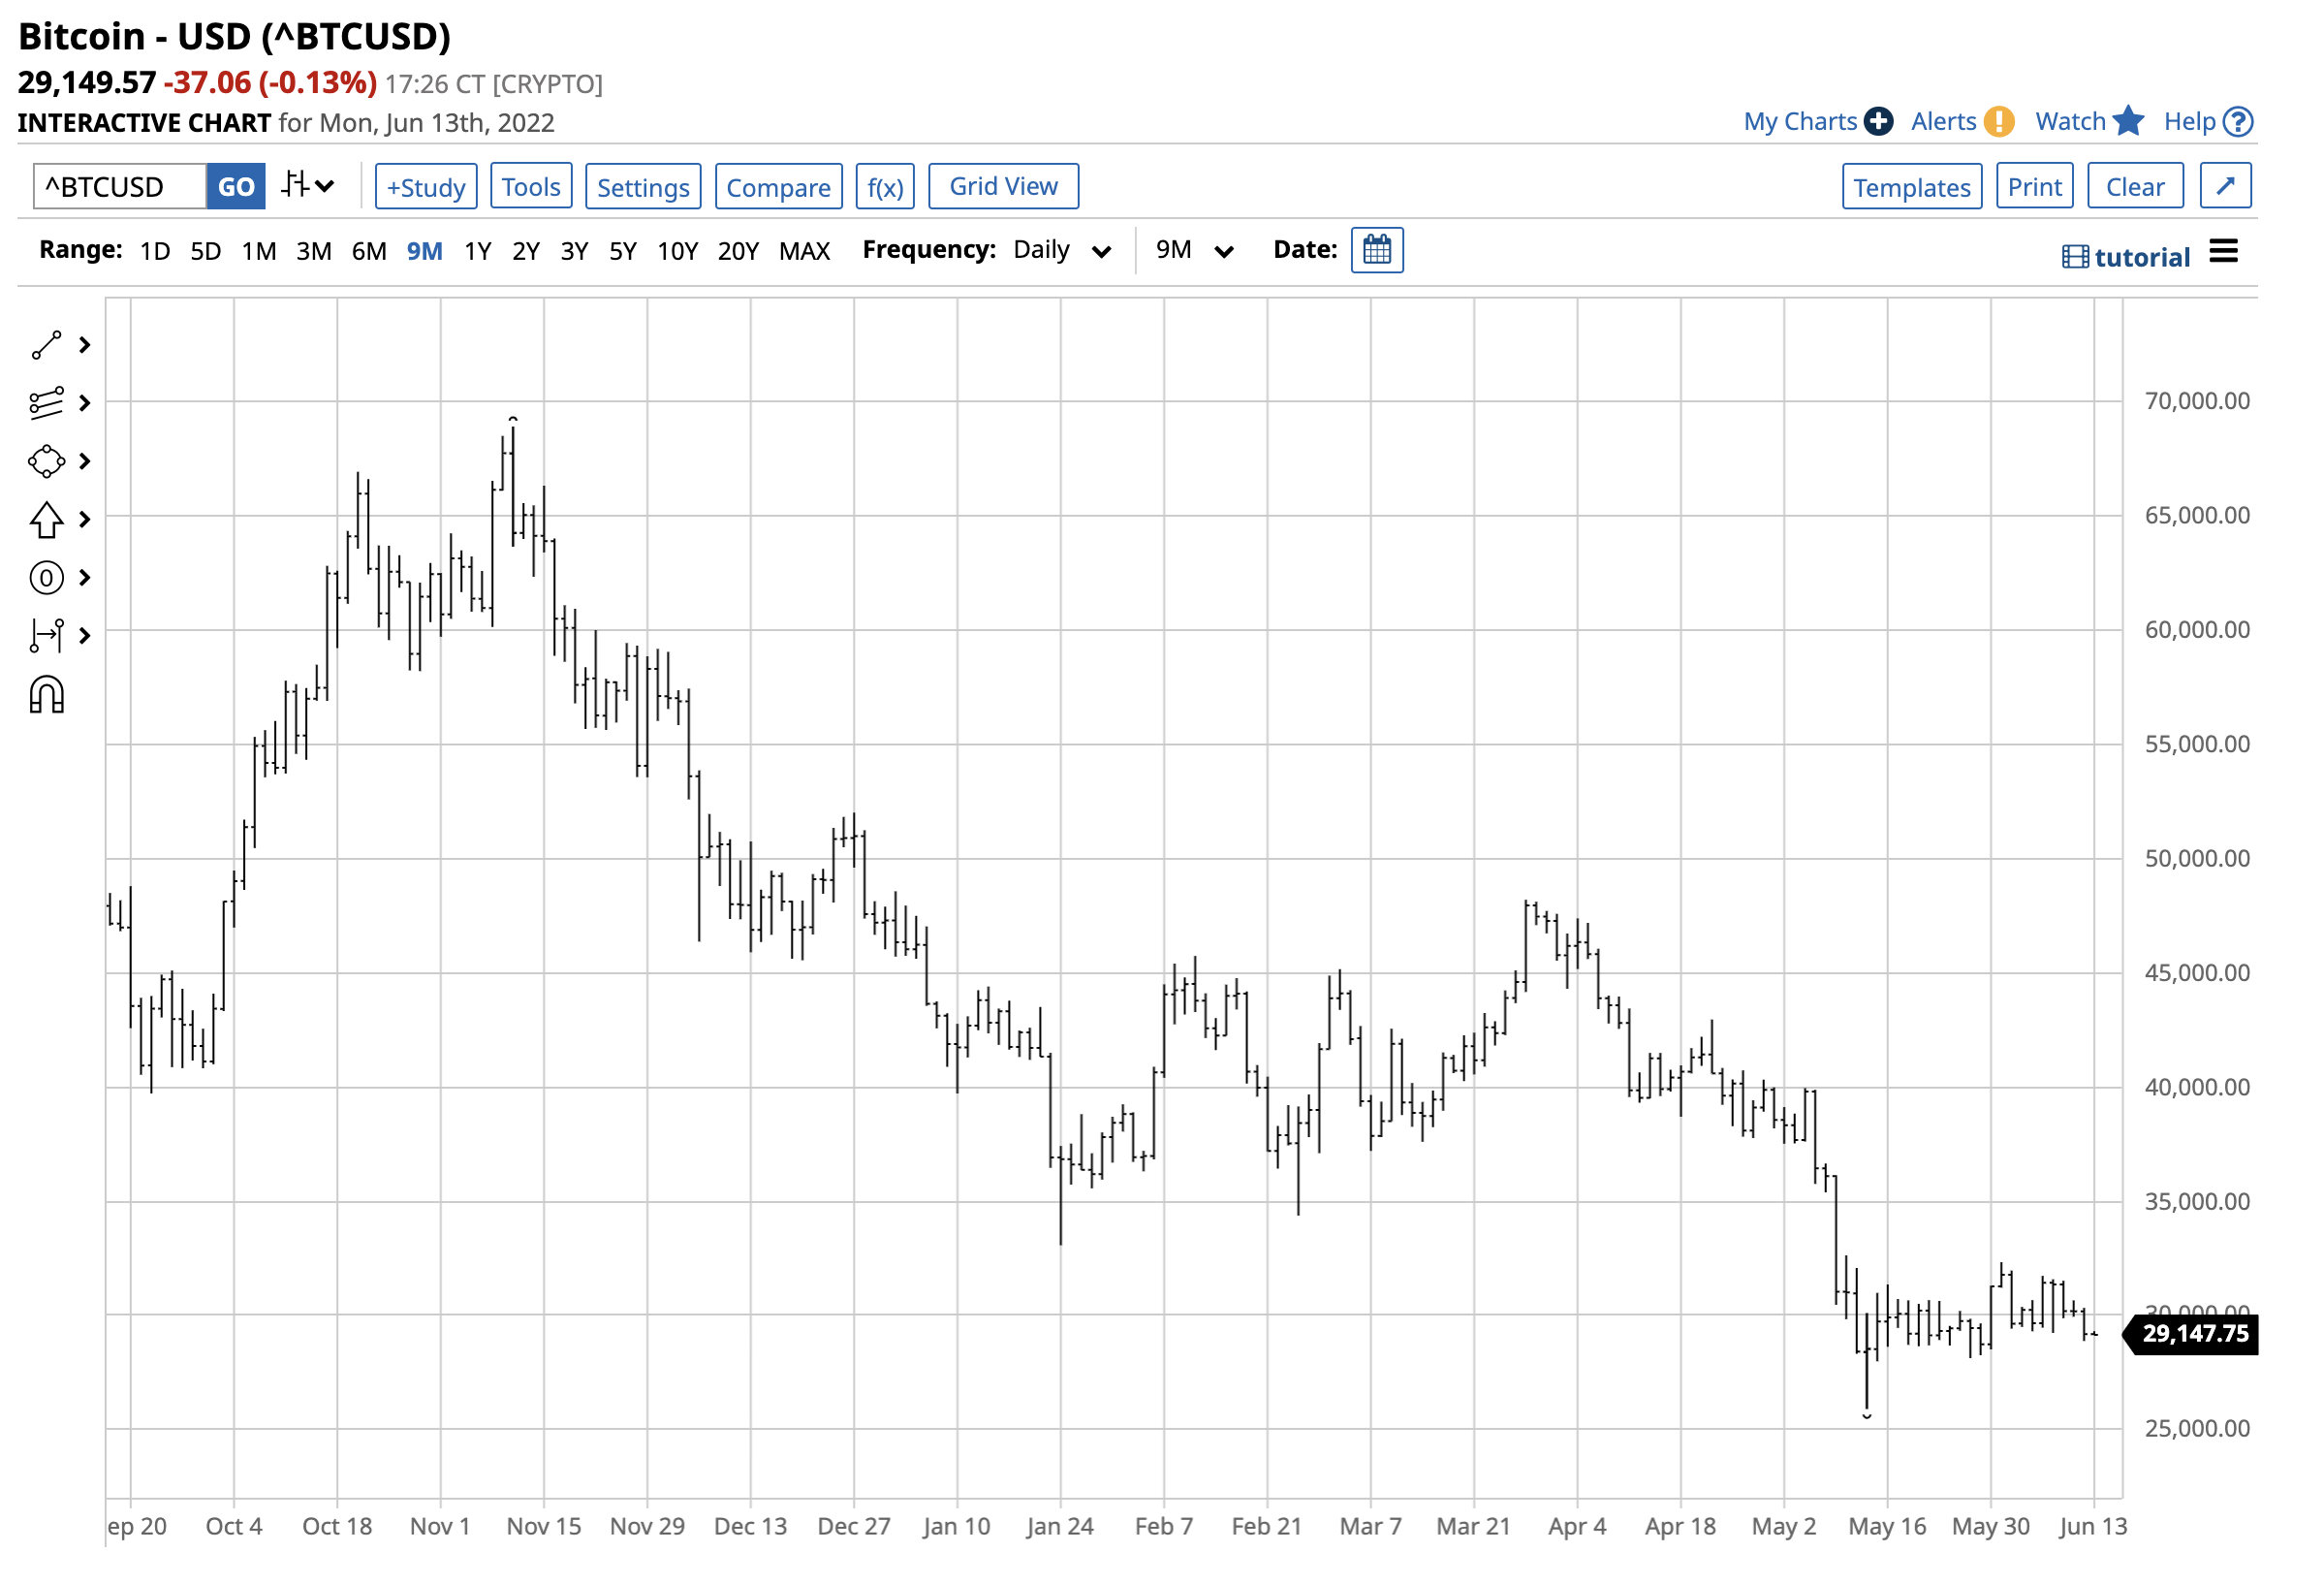The width and height of the screenshot is (2324, 1584).
Task: Expand arrow marker tool options
Action: coord(85,520)
